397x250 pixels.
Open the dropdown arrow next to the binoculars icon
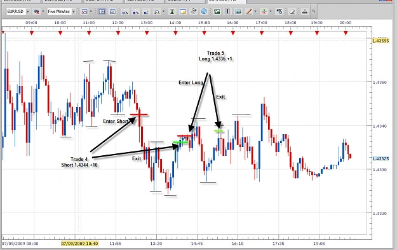pos(43,11)
